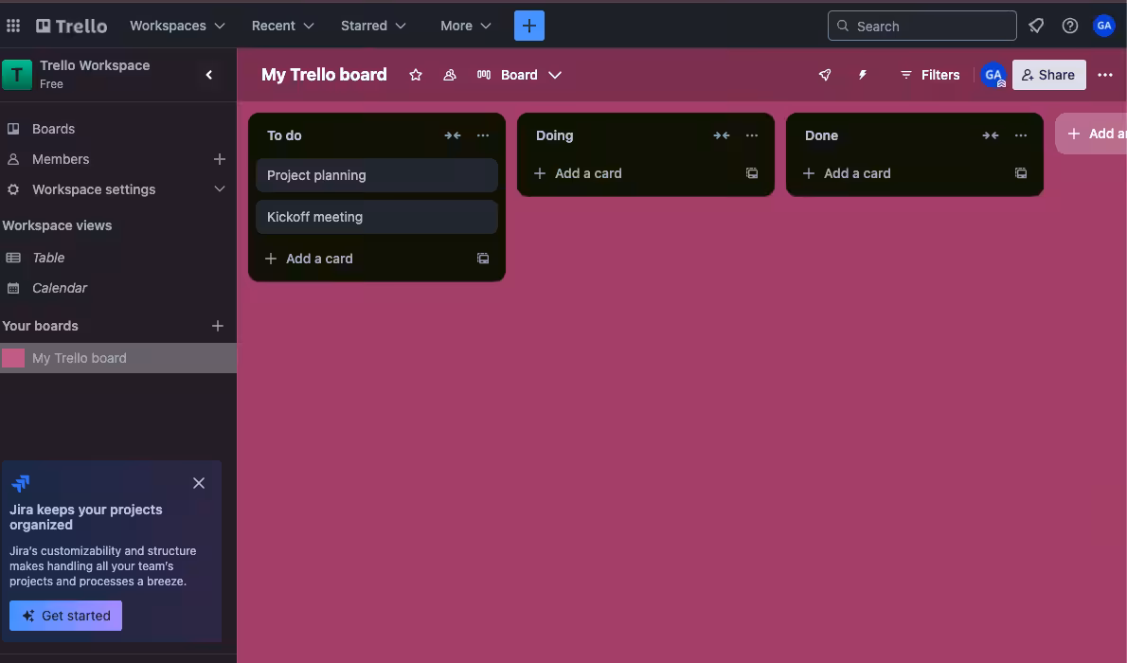Open the Doing list actions menu
Screen dimensions: 1127x663
click(752, 135)
